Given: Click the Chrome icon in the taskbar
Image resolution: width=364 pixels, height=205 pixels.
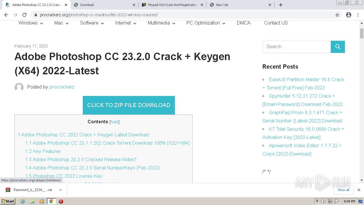Looking at the screenshot, I should pyautogui.click(x=51, y=201).
